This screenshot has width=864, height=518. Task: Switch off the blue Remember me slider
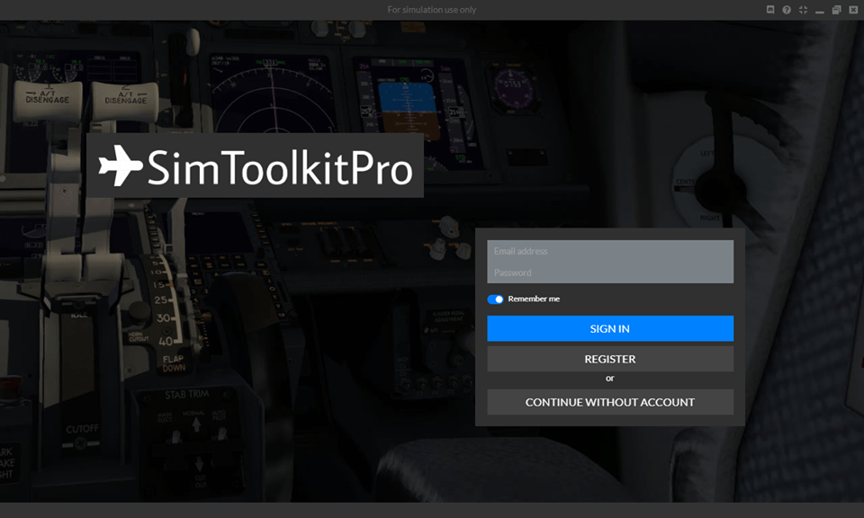[x=495, y=299]
